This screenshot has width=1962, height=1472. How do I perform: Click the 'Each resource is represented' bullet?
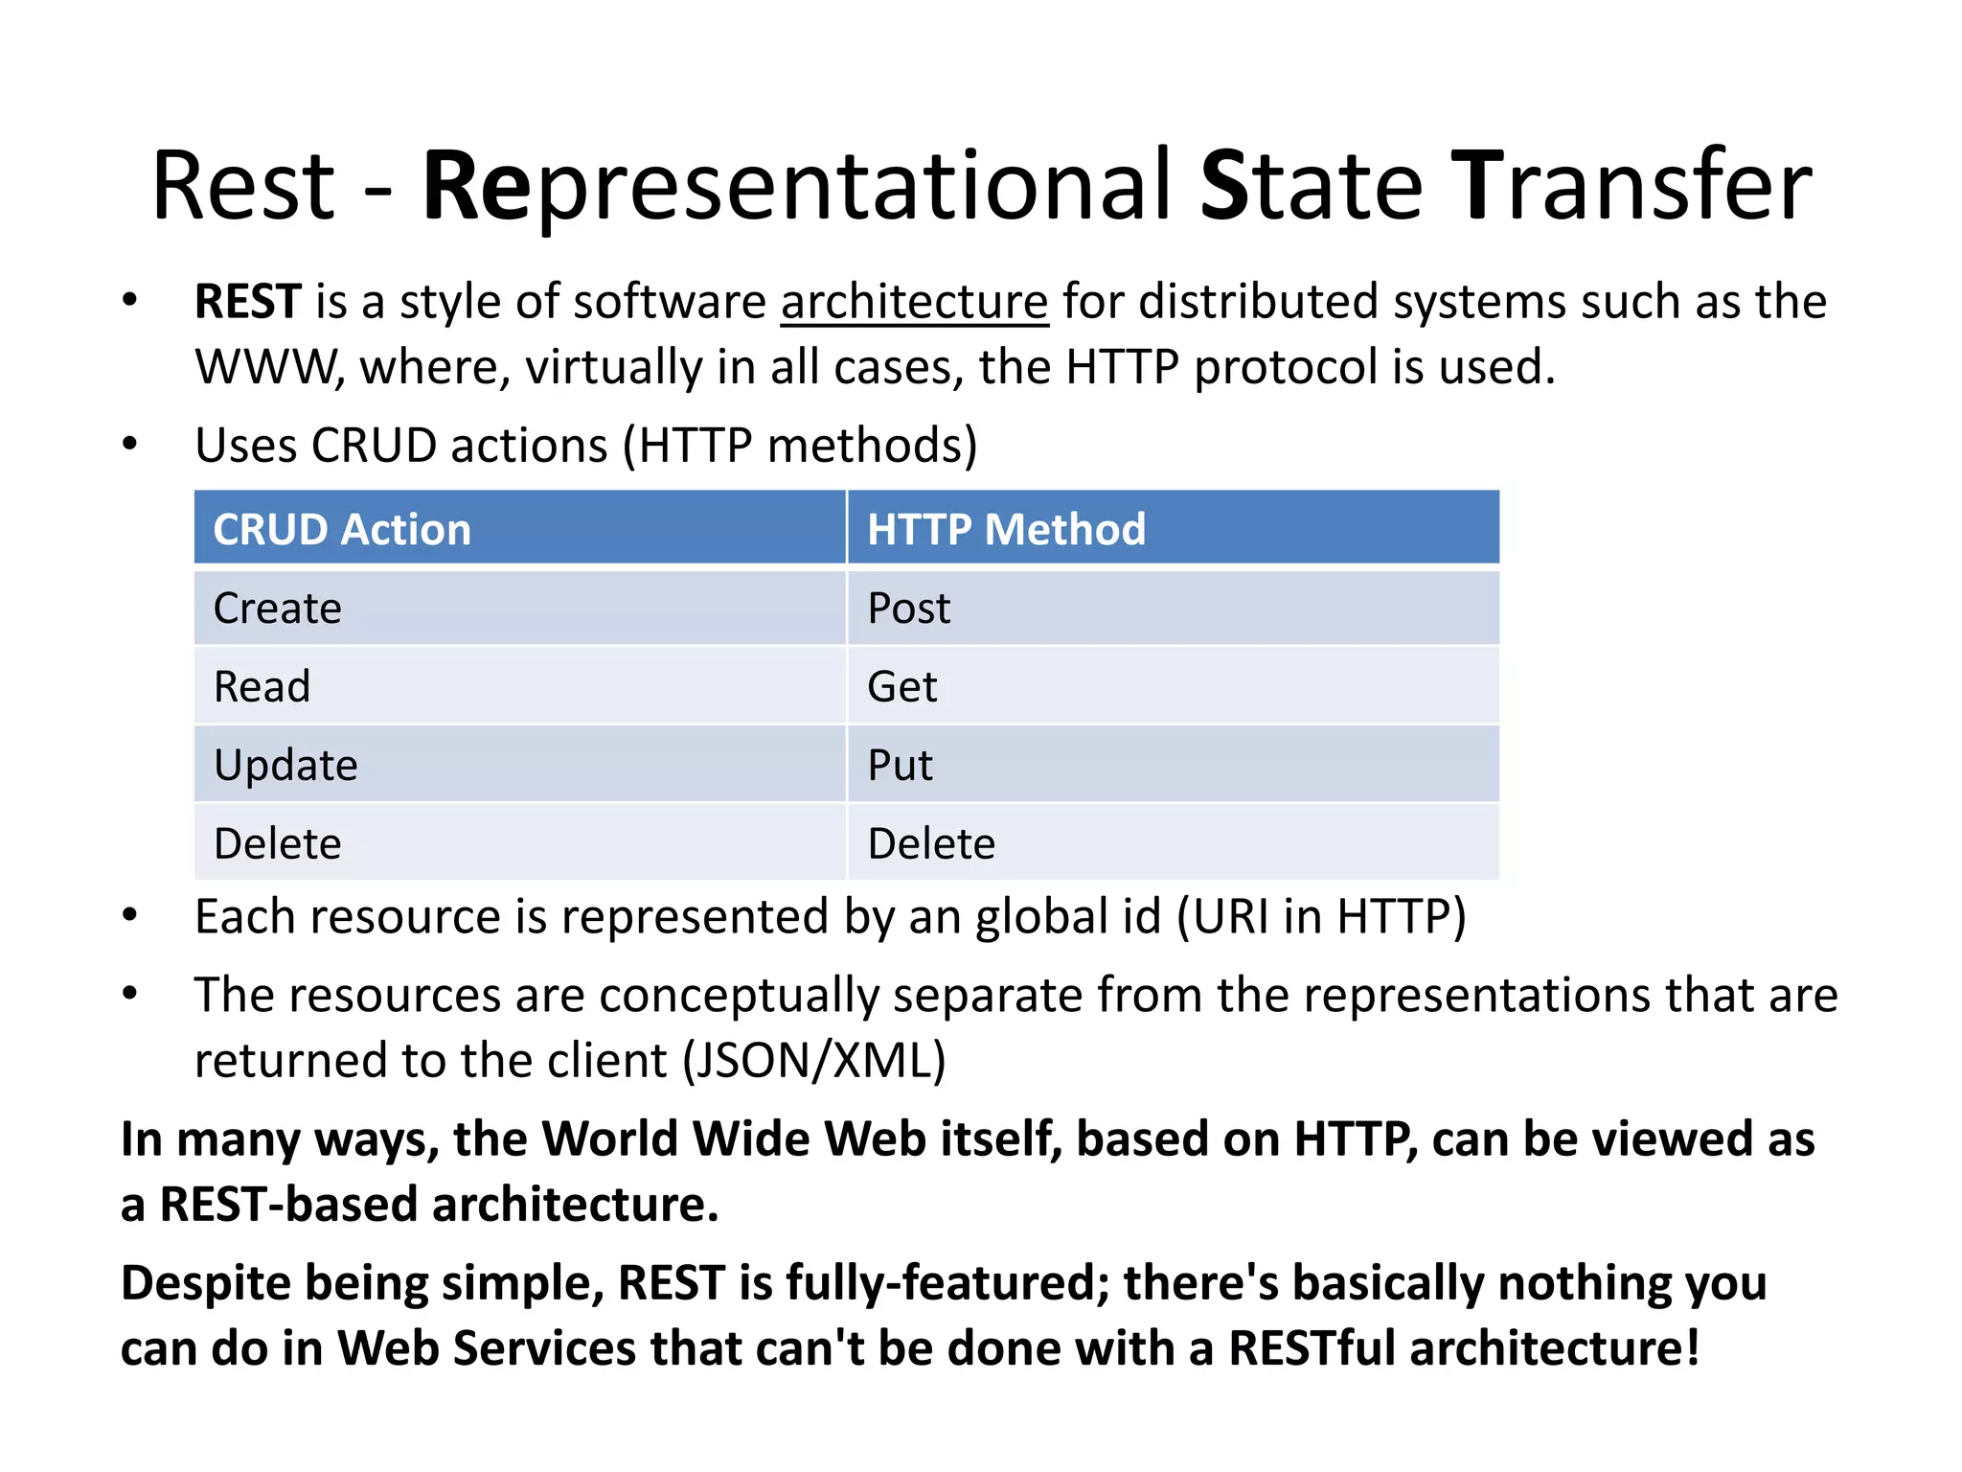(x=830, y=916)
